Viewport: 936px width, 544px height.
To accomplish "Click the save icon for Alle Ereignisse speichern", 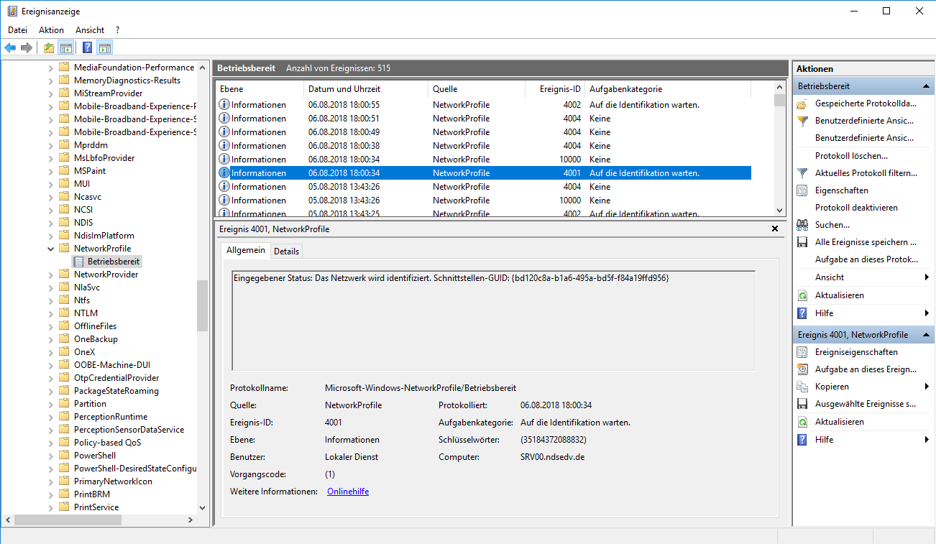I will coord(802,242).
